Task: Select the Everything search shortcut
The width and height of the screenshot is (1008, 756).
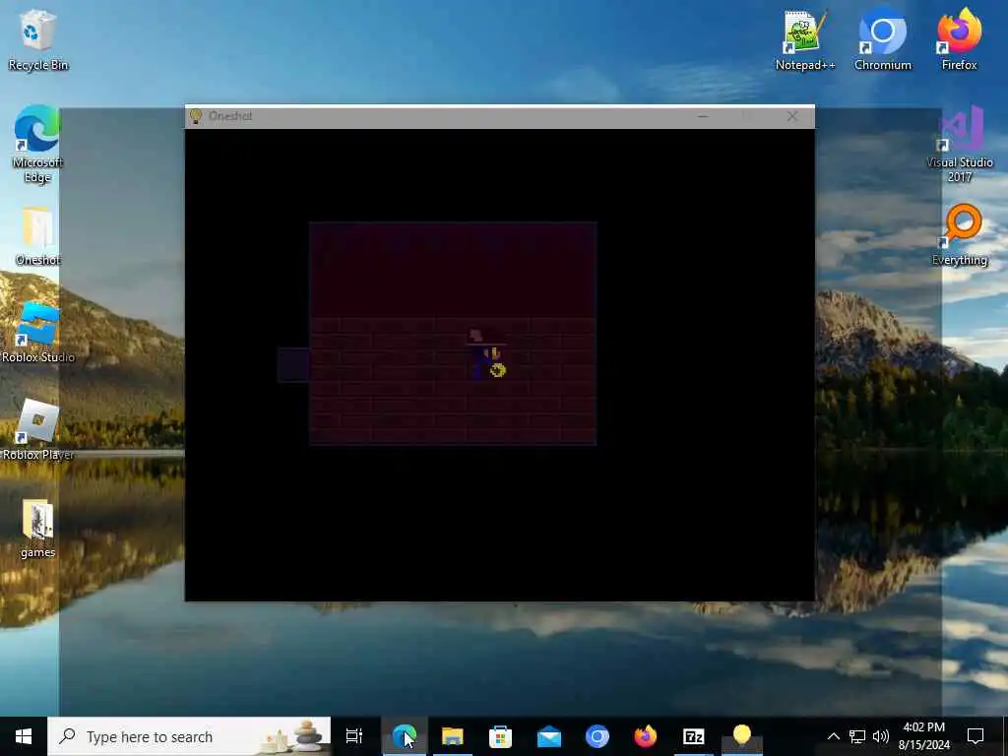Action: click(x=959, y=235)
